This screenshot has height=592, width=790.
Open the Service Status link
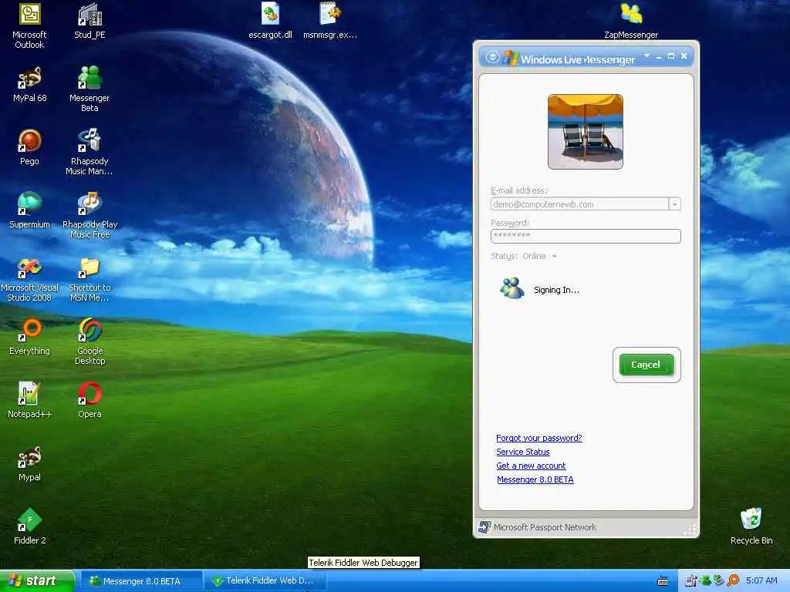[x=522, y=452]
